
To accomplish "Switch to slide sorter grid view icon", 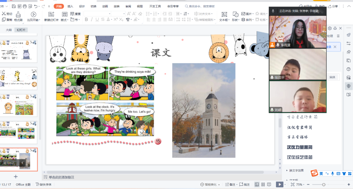I will [263, 184].
